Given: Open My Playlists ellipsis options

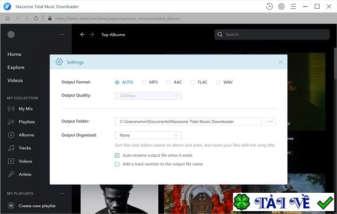Looking at the screenshot, I should click(x=62, y=193).
